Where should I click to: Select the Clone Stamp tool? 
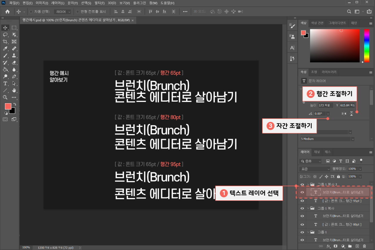[14, 56]
